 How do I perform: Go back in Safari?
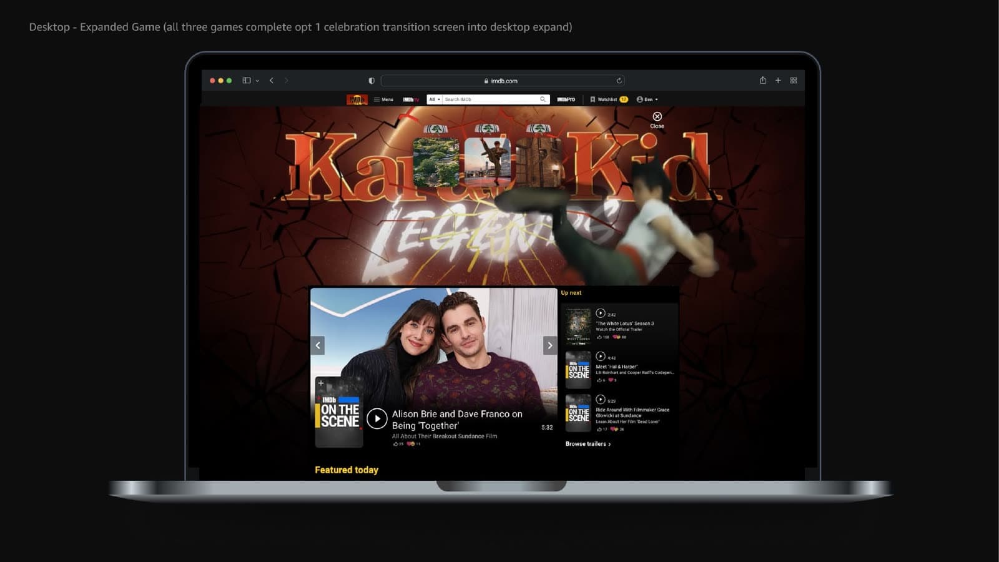click(x=272, y=81)
